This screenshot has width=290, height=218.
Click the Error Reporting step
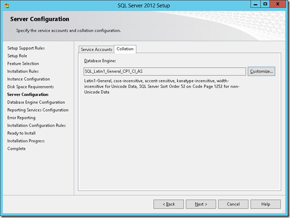pos(21,118)
